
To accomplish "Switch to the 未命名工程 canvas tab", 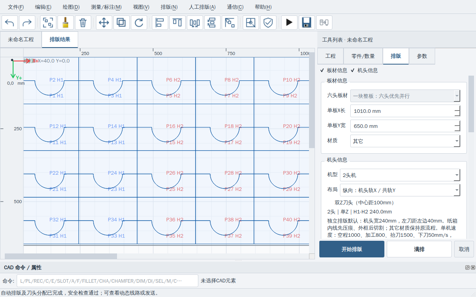I will pos(21,40).
